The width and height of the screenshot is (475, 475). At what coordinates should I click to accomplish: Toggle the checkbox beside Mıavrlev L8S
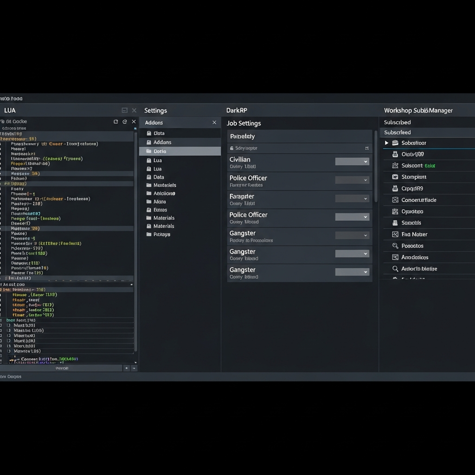tap(9, 351)
